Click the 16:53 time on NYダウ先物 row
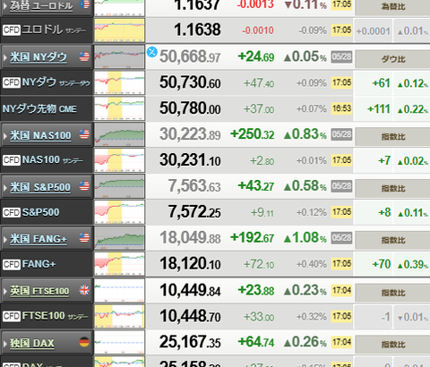The width and height of the screenshot is (430, 367). (342, 108)
